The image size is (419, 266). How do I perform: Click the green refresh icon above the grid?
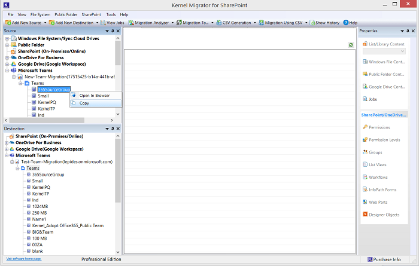coord(351,45)
